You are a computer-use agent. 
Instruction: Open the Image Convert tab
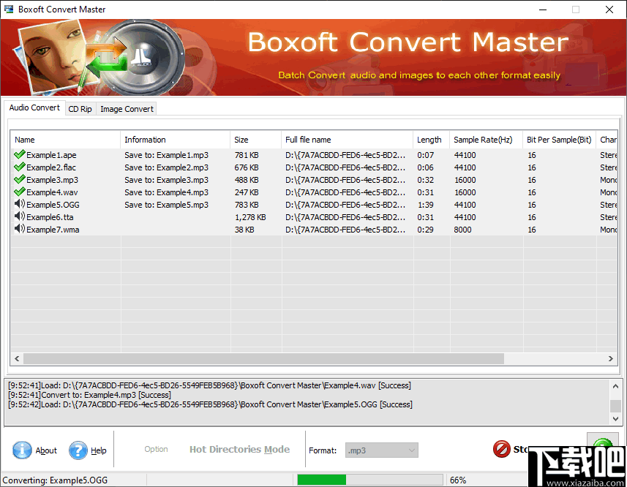pos(126,108)
